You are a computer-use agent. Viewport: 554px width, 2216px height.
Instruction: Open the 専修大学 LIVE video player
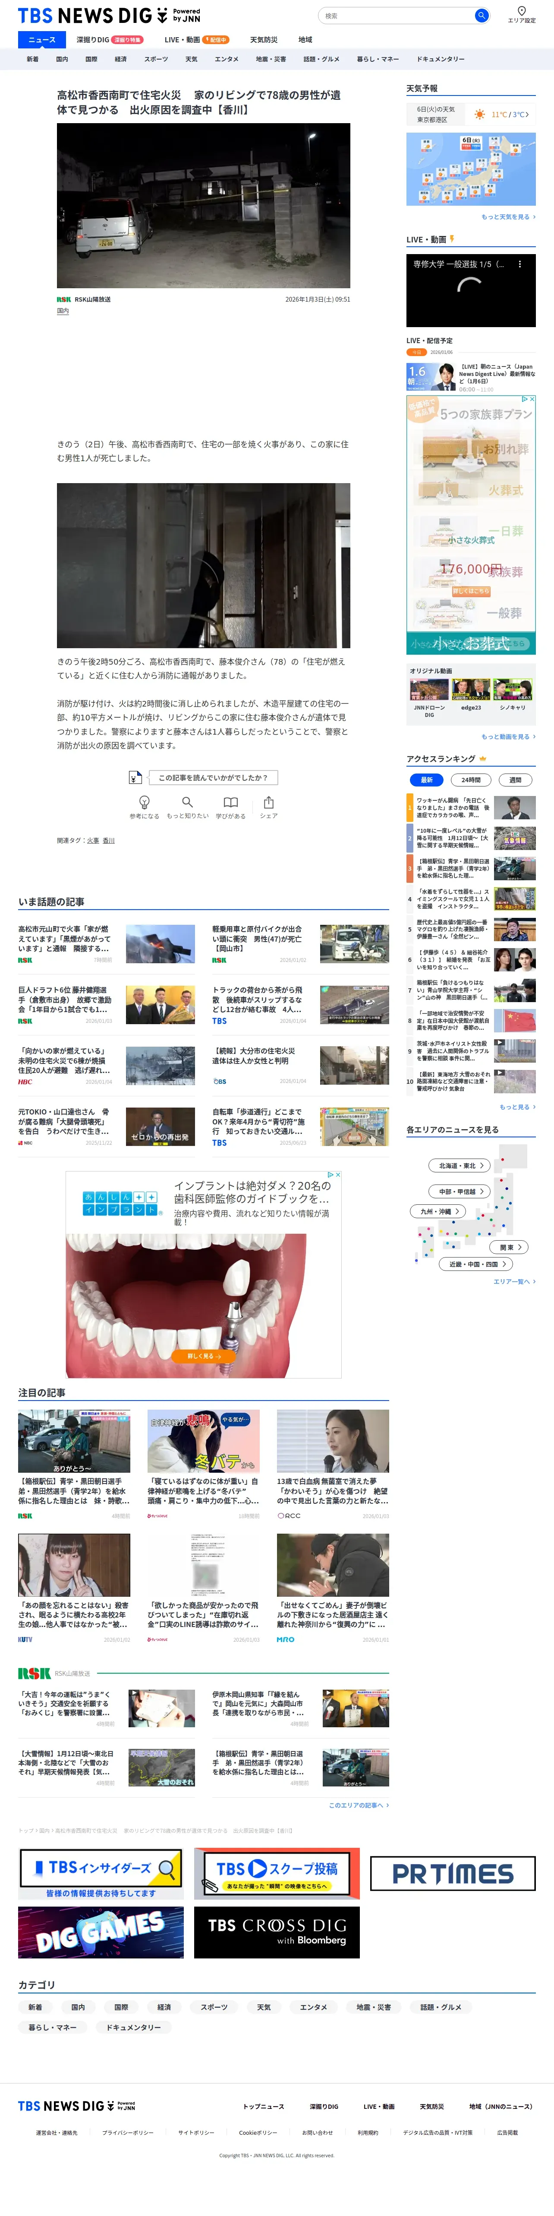471,290
